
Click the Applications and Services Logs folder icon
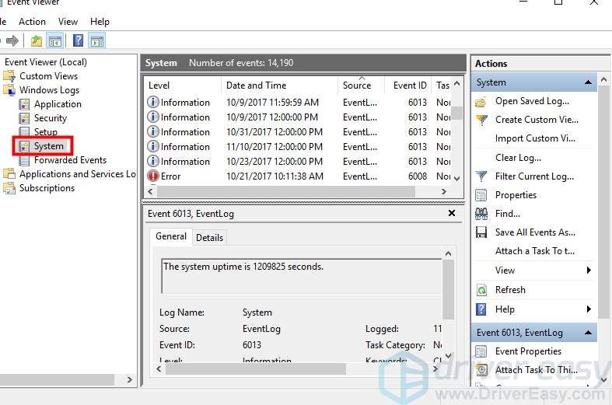point(9,174)
